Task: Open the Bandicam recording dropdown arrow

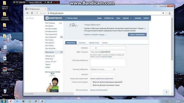Action: 45,2
